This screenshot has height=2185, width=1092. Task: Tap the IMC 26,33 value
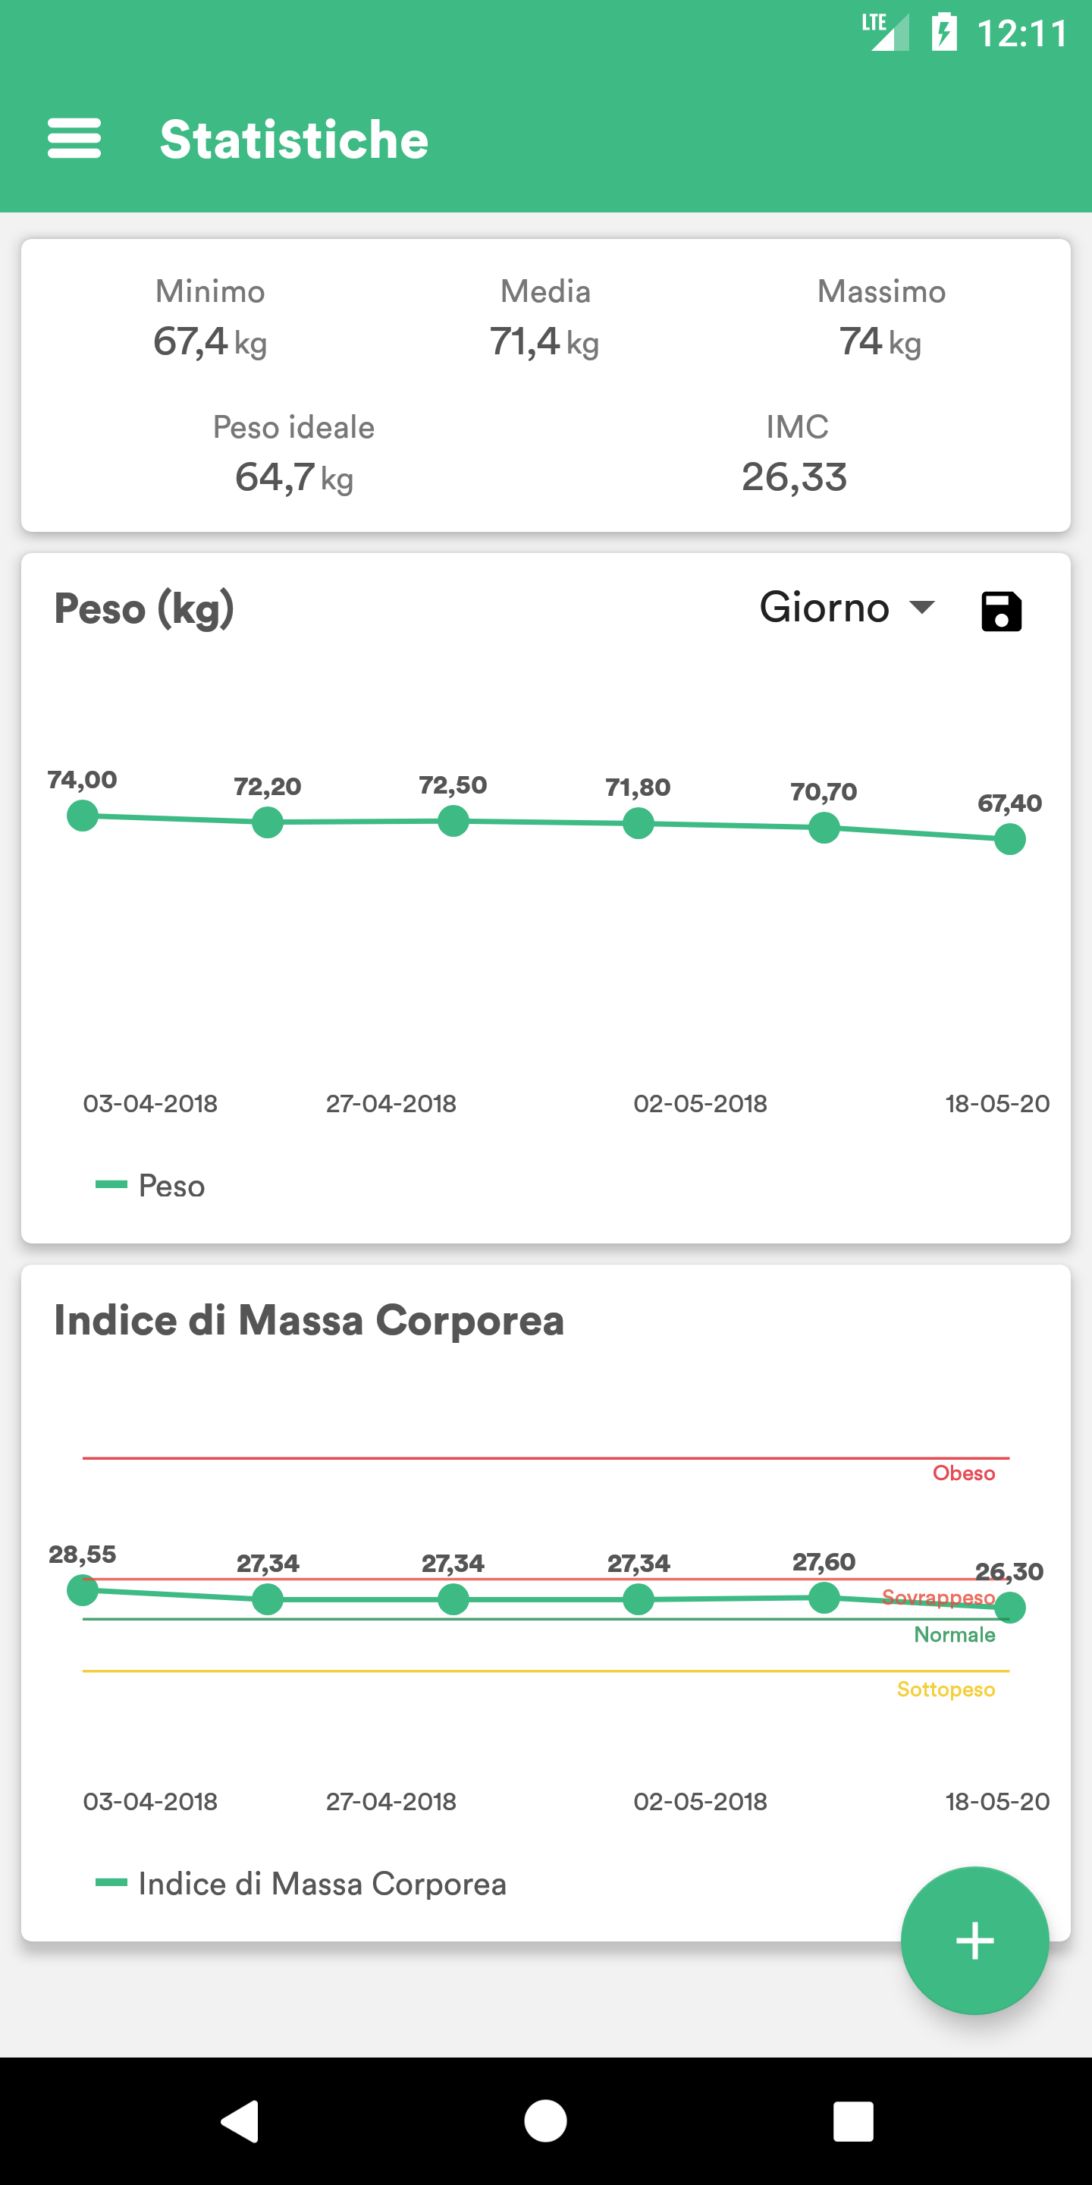pos(795,476)
